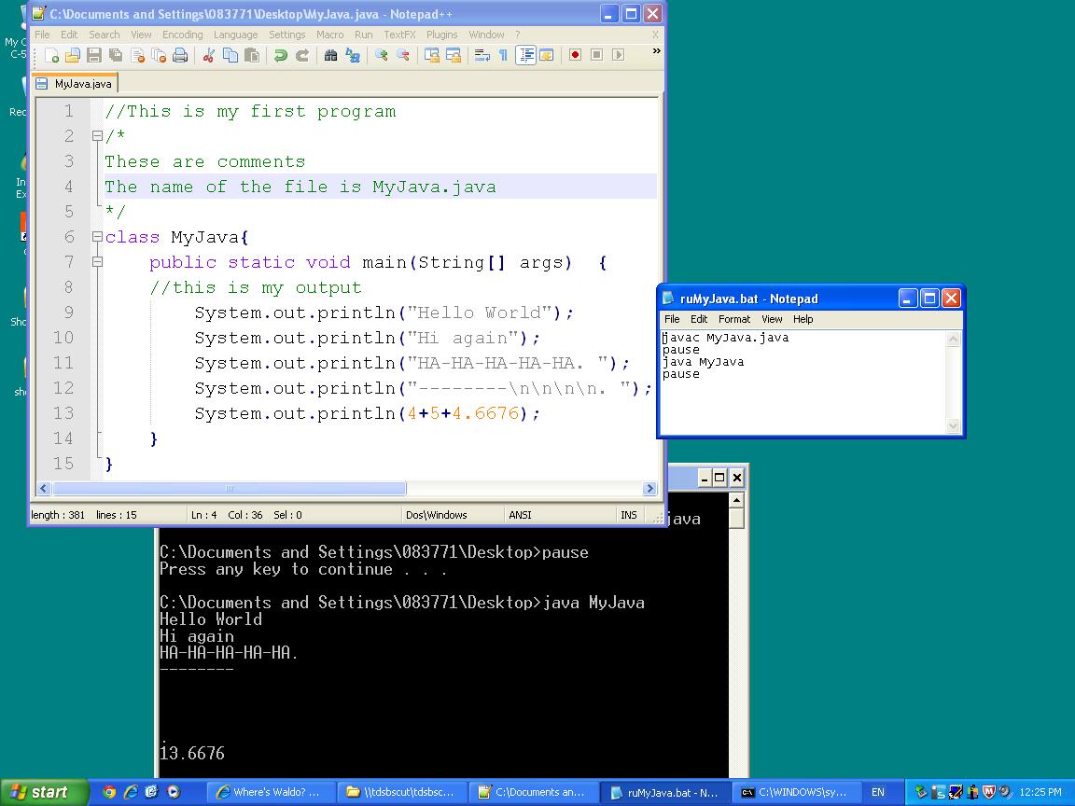Launch Chrome from the Quick Launch bar
The height and width of the screenshot is (806, 1075).
[109, 792]
